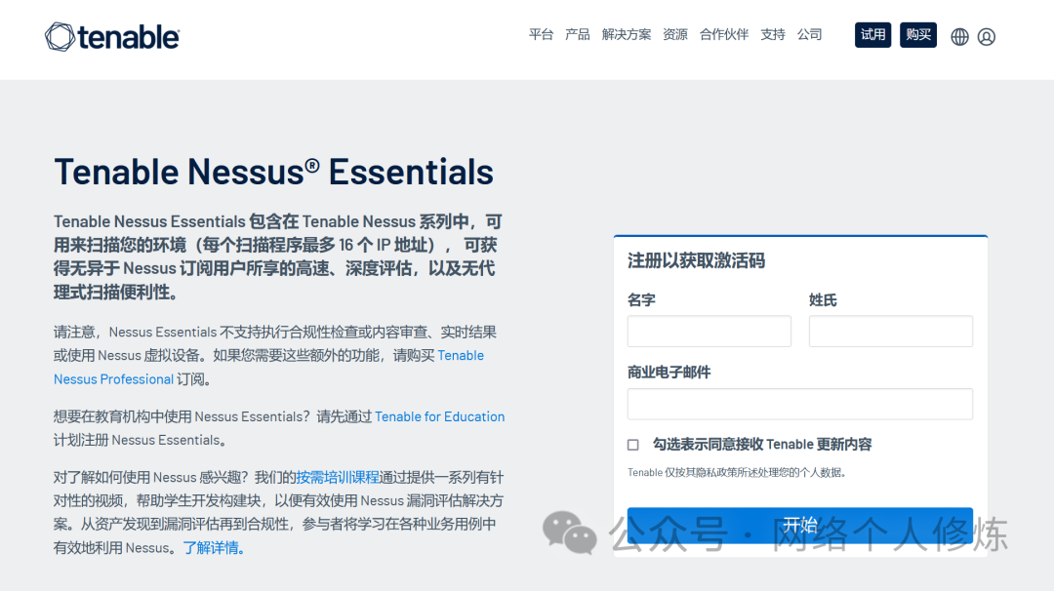The width and height of the screenshot is (1054, 591).
Task: Open the 解决方案 menu
Action: (x=627, y=35)
